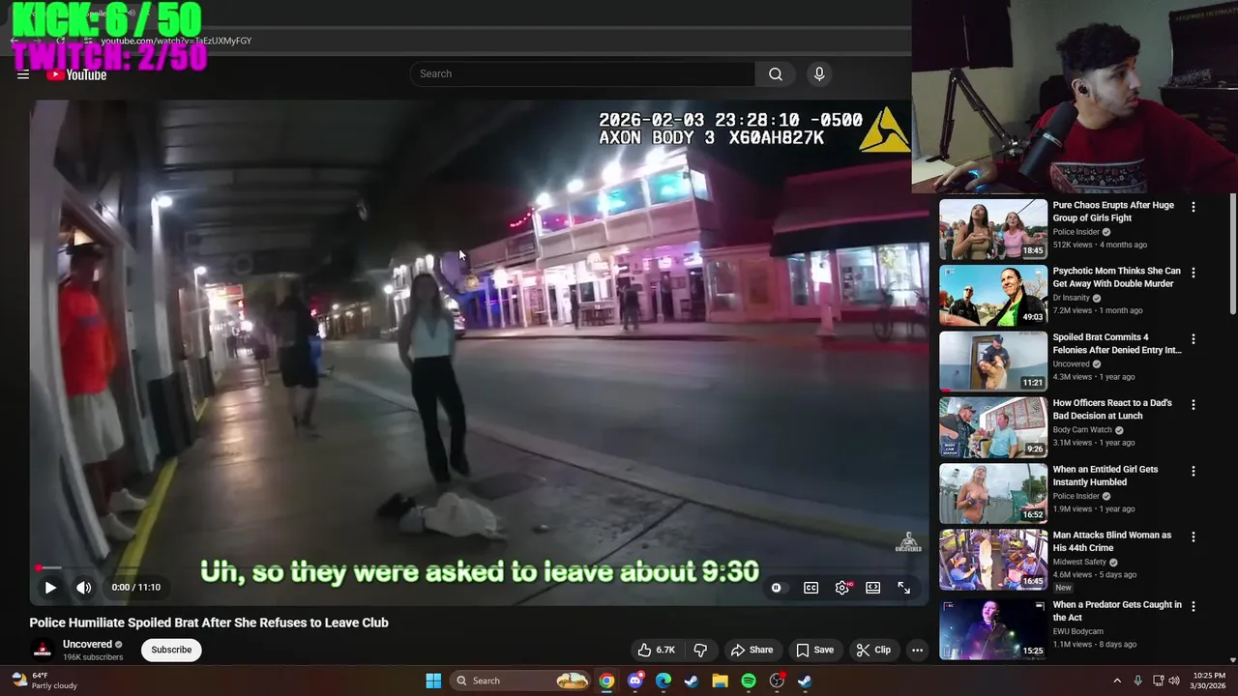
Task: Open 'Psychotic Mom Thinks She Can' video thumbnail
Action: (993, 295)
